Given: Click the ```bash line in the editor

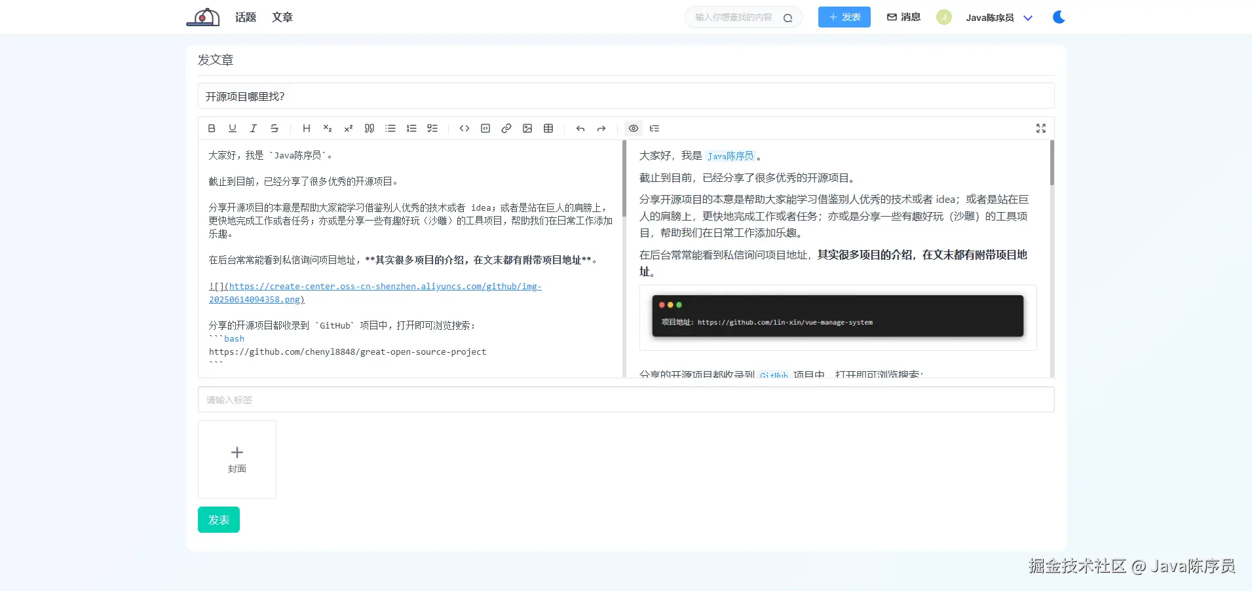Looking at the screenshot, I should pyautogui.click(x=227, y=338).
